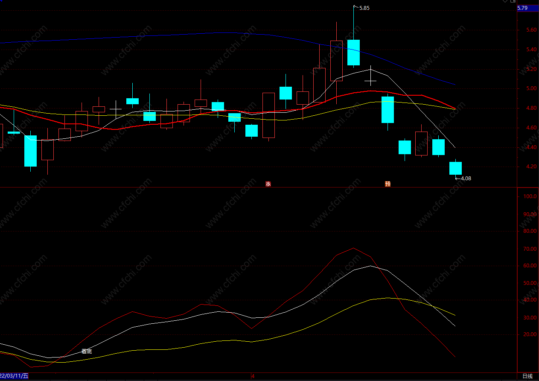The image size is (539, 381).
Task: Click the 5.60 price level on the axis
Action: 525,30
